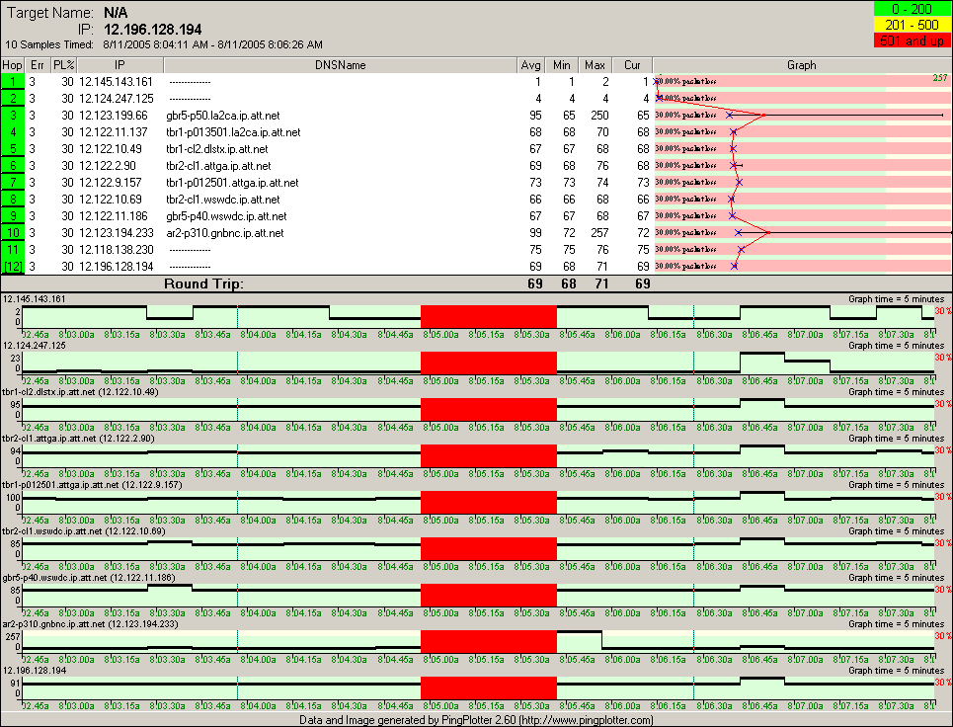Image resolution: width=953 pixels, height=727 pixels.
Task: Select the Max column header
Action: pyautogui.click(x=595, y=64)
